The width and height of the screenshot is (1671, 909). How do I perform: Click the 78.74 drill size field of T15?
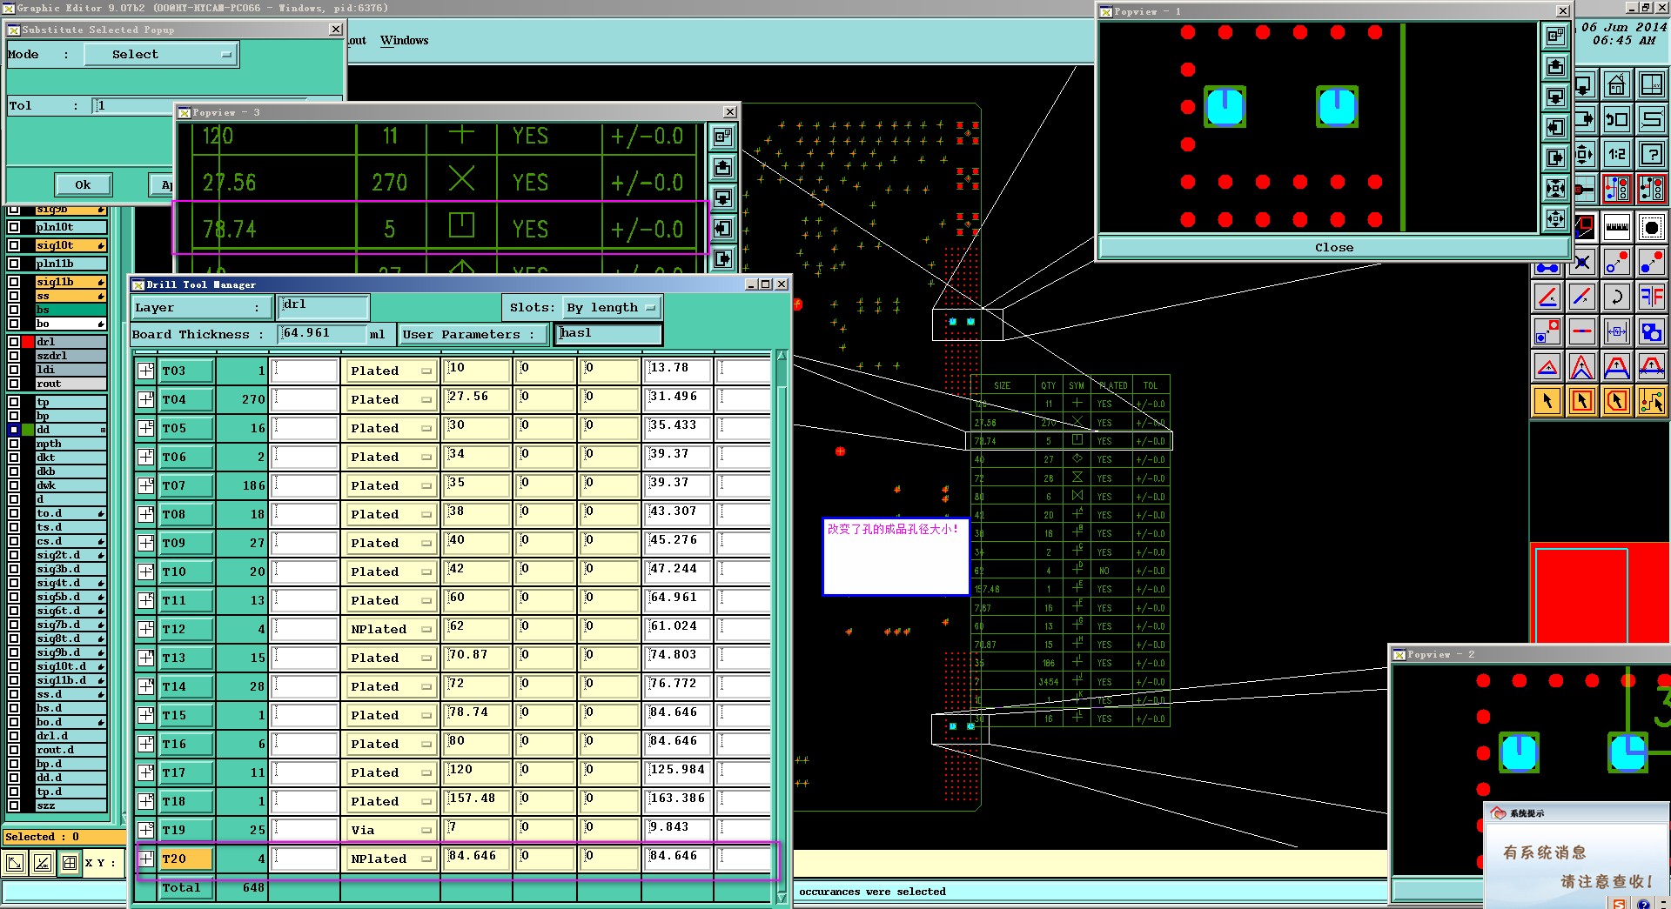coord(475,715)
